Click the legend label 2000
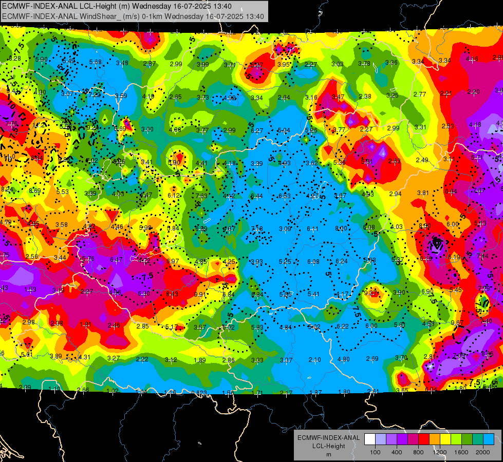 482,452
